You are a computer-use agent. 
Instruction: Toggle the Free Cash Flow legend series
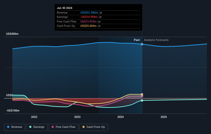(x=63, y=127)
